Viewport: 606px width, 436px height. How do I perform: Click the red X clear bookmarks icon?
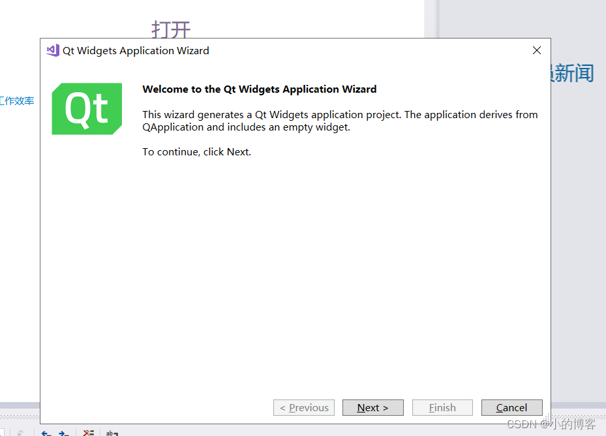point(89,432)
